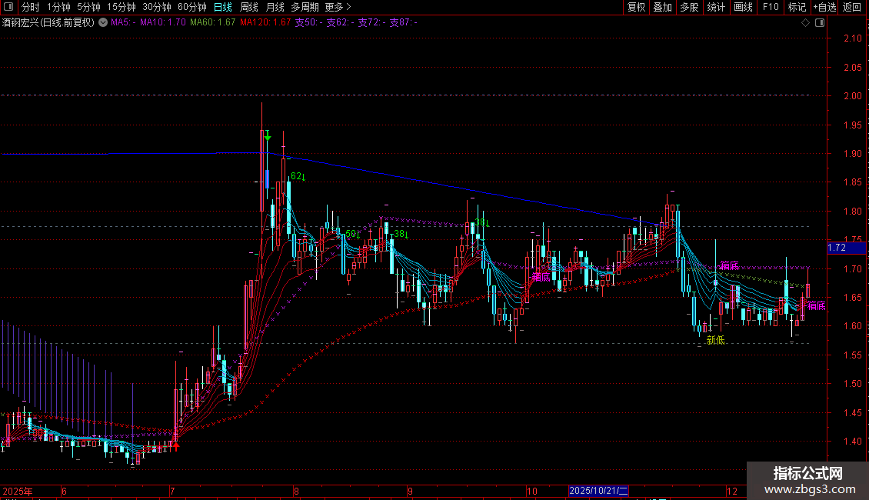Toggle the left sidebar panel icon
Viewport: 869px width, 500px height.
point(8,7)
